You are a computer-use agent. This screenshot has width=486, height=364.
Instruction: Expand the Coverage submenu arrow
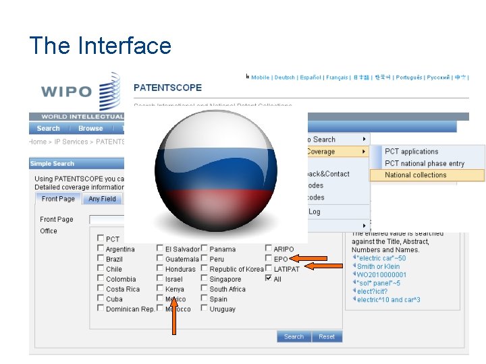[364, 152]
